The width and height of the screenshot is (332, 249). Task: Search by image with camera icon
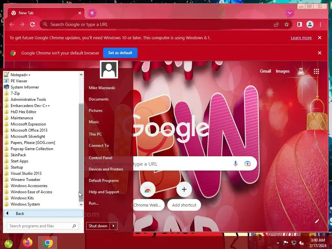(247, 163)
